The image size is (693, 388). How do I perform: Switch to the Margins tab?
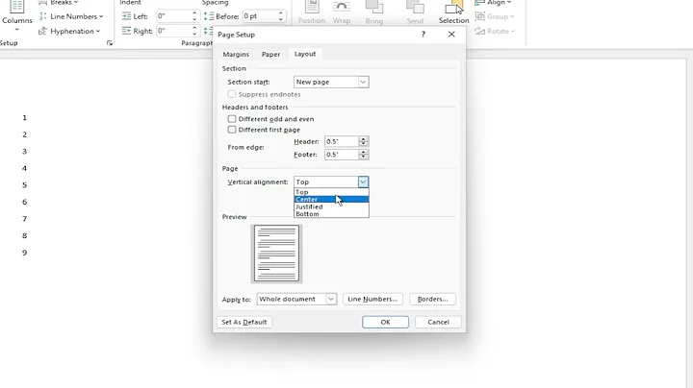click(236, 54)
